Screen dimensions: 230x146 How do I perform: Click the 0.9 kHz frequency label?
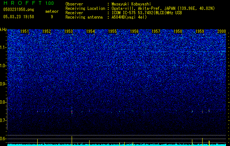(x=3, y=84)
